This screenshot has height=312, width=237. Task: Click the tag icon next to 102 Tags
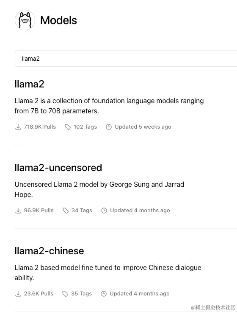(68, 127)
